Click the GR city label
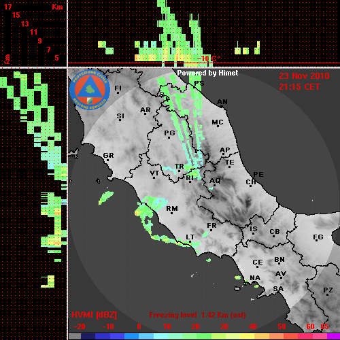 click(x=108, y=156)
